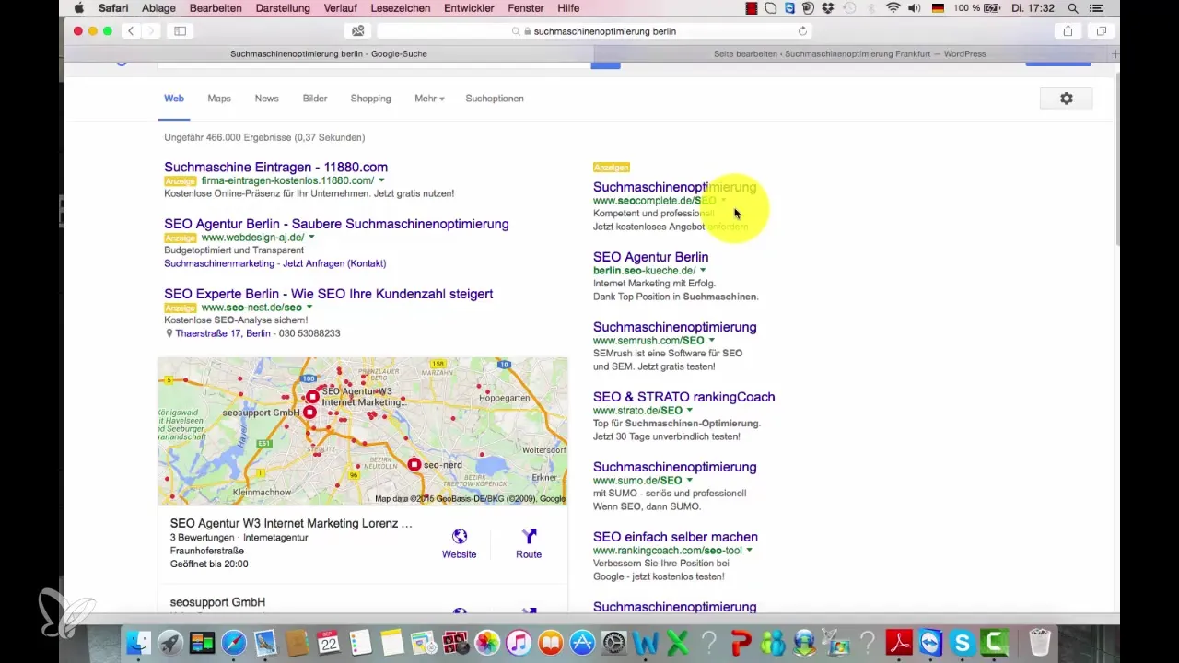Open SEO & STRATO rankingCoach ad
The width and height of the screenshot is (1179, 663).
click(x=684, y=397)
